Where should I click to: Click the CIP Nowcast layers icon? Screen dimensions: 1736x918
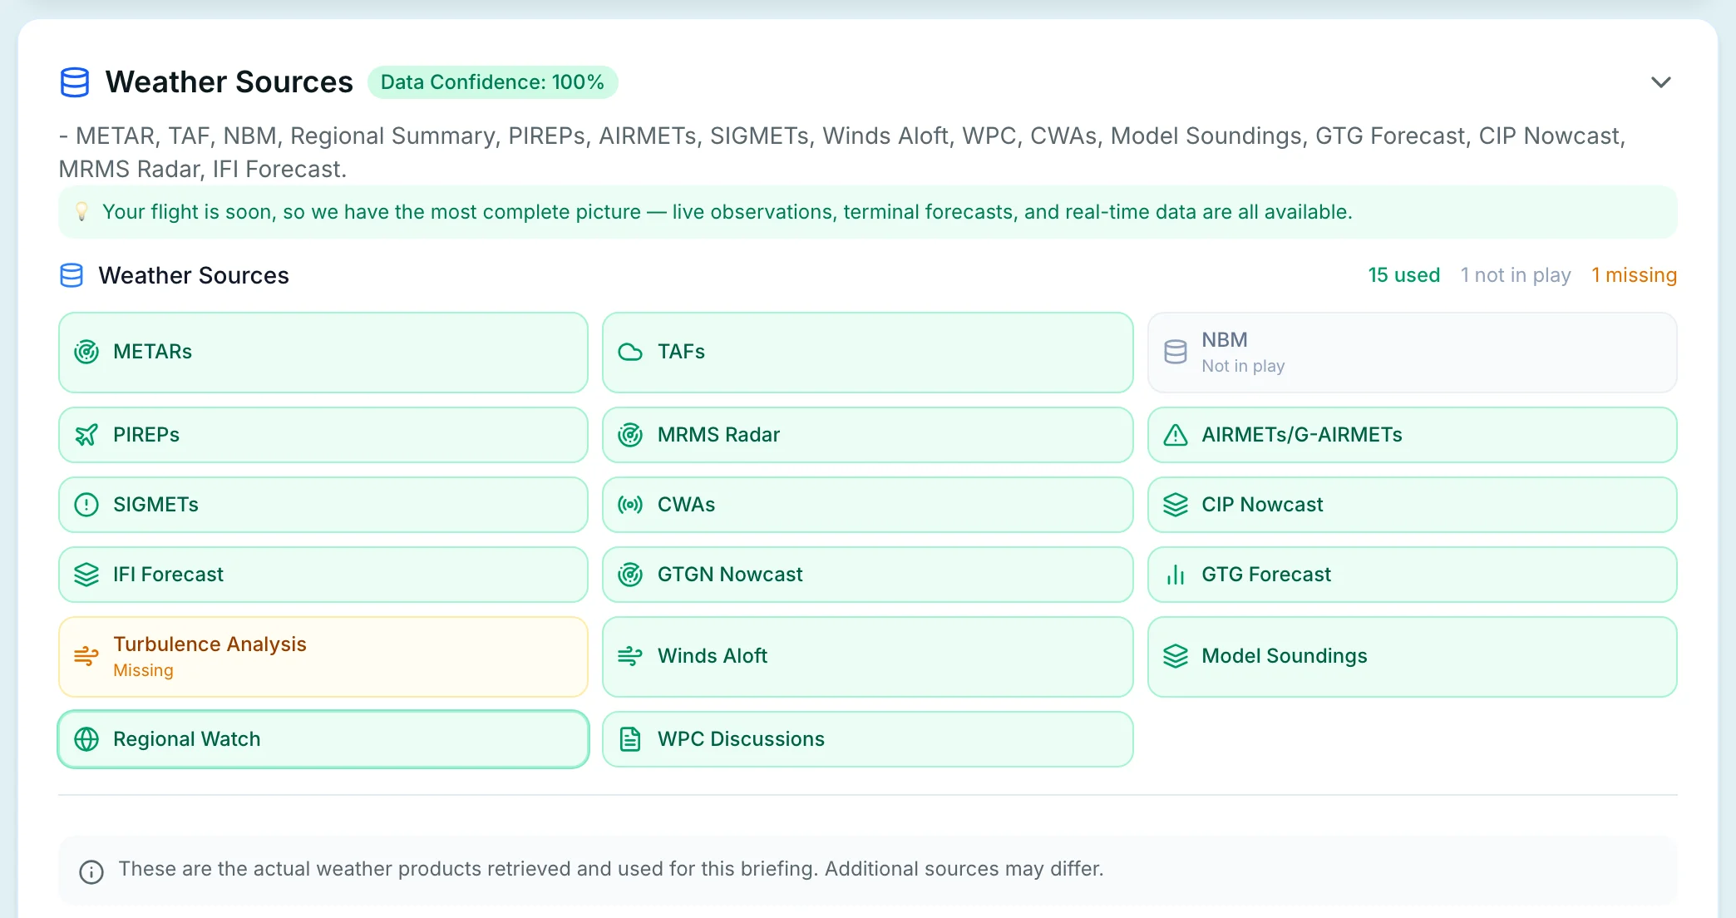point(1175,505)
